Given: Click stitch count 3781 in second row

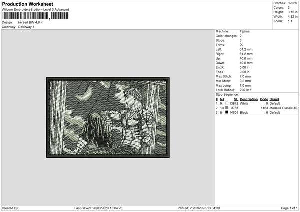Looking at the screenshot, I should tap(235, 108).
